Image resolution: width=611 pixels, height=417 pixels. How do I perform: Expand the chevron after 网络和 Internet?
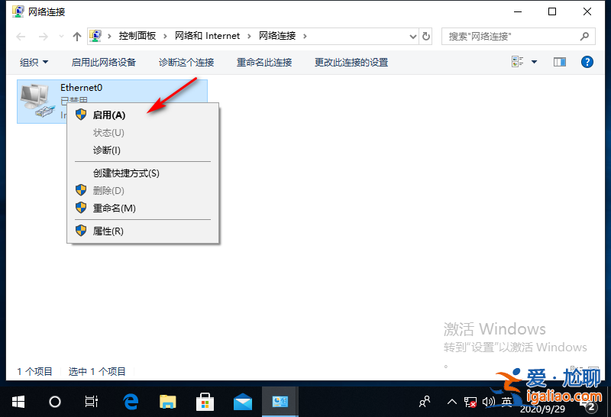250,36
